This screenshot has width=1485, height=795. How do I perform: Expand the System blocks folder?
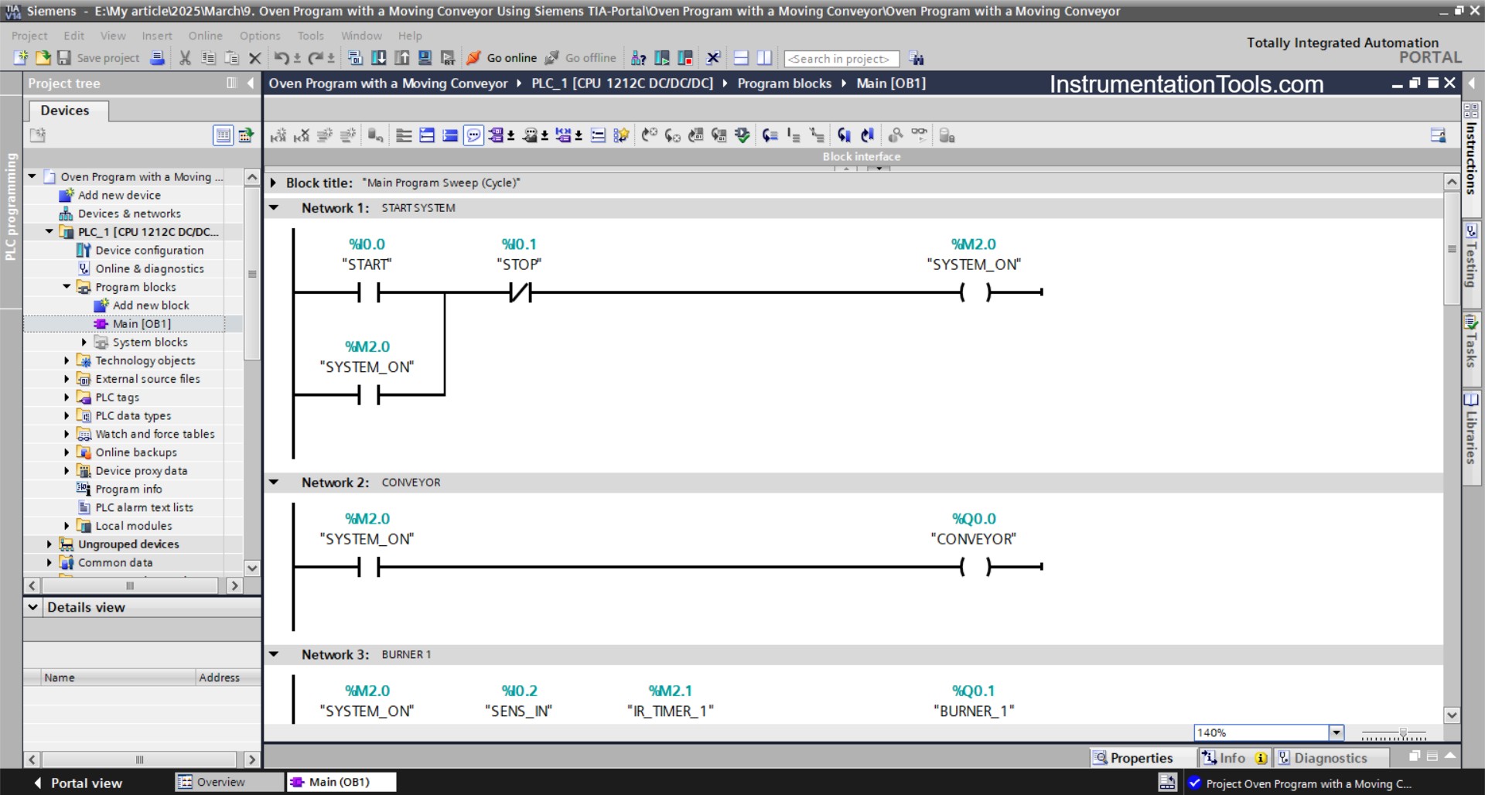point(85,342)
